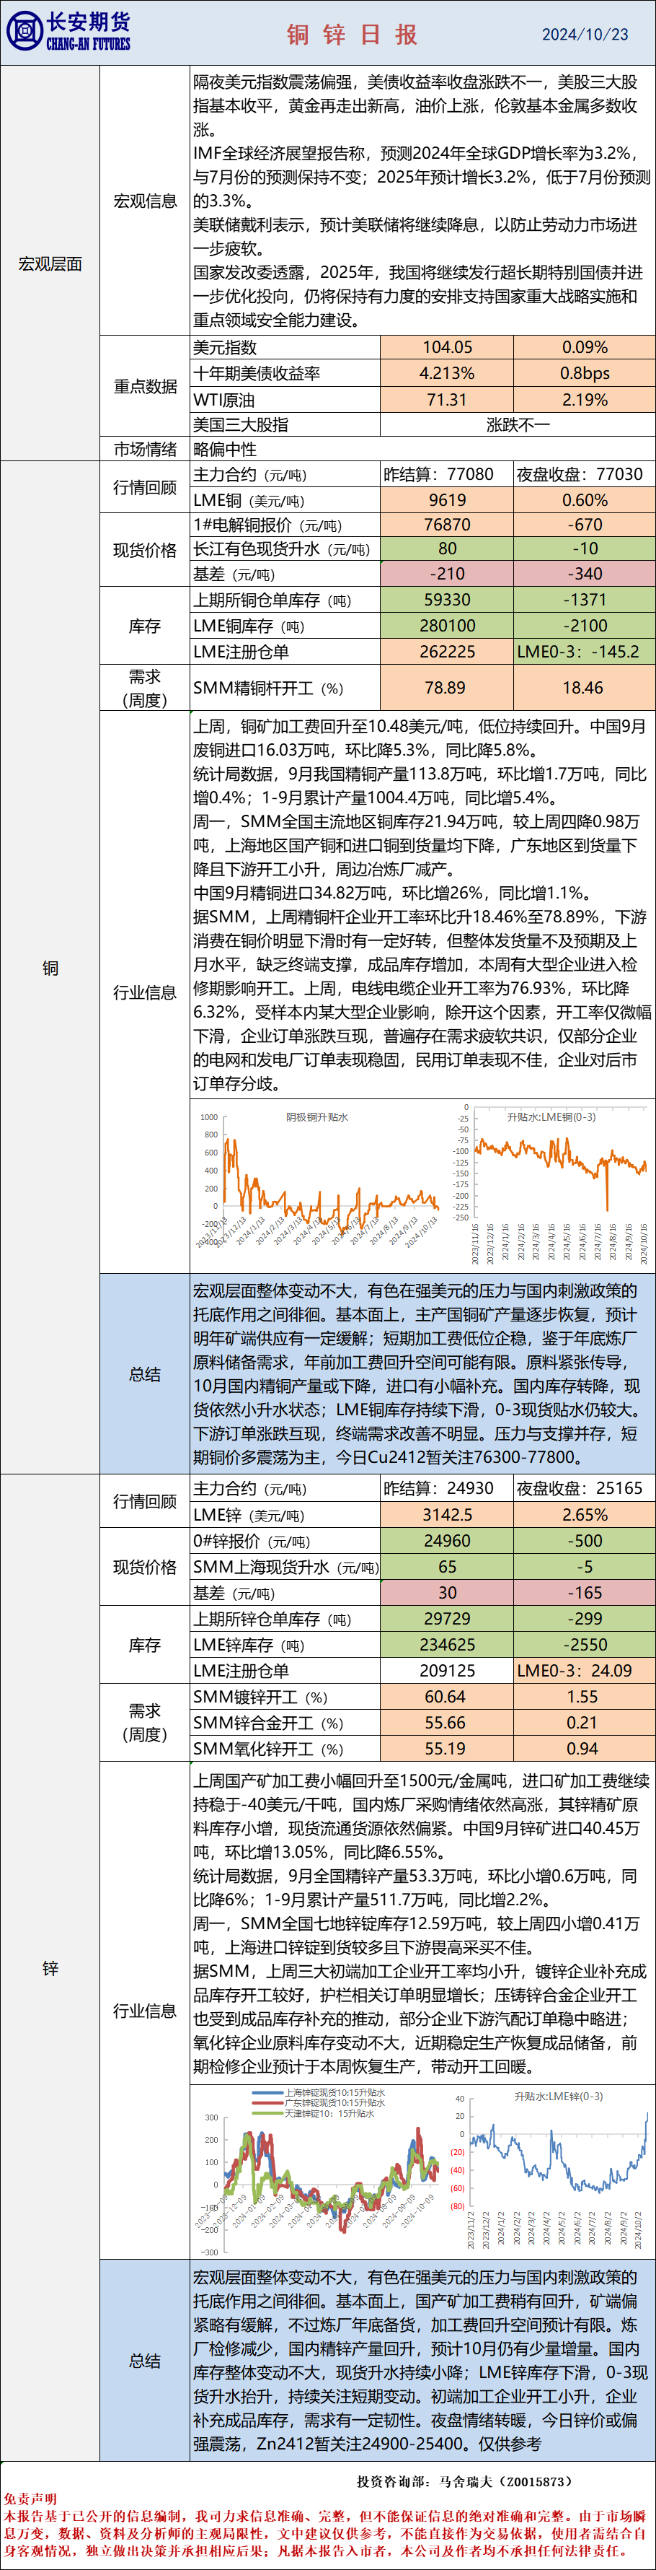Image resolution: width=656 pixels, height=2570 pixels.
Task: Click the SMM锌合金开工 value 55.66
Action: (x=448, y=1722)
